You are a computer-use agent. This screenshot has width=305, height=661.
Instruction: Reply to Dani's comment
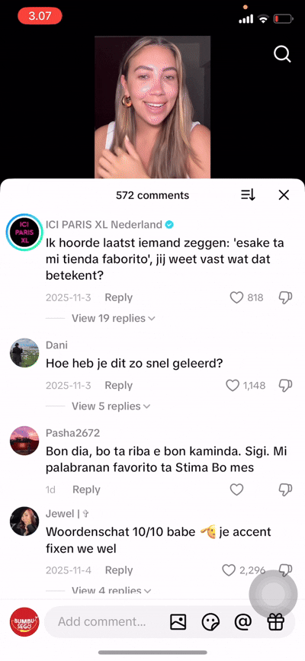(x=118, y=385)
